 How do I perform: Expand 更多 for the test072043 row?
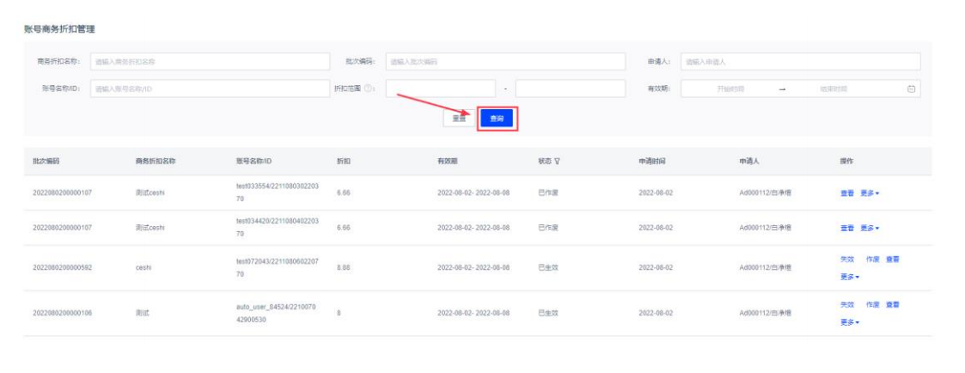pos(850,277)
